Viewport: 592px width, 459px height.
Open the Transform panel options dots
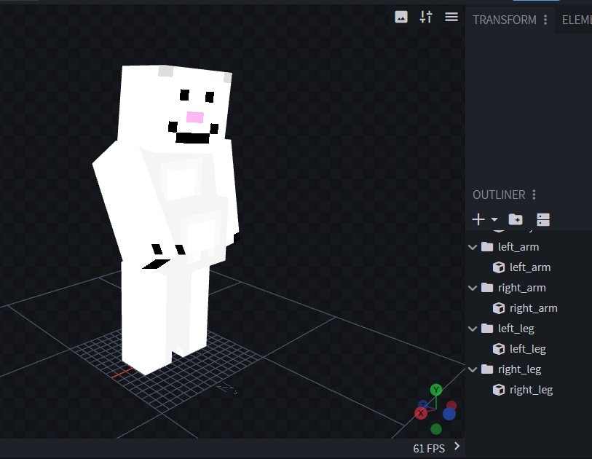pyautogui.click(x=545, y=20)
